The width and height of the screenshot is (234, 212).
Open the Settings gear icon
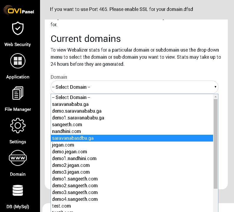point(18,125)
